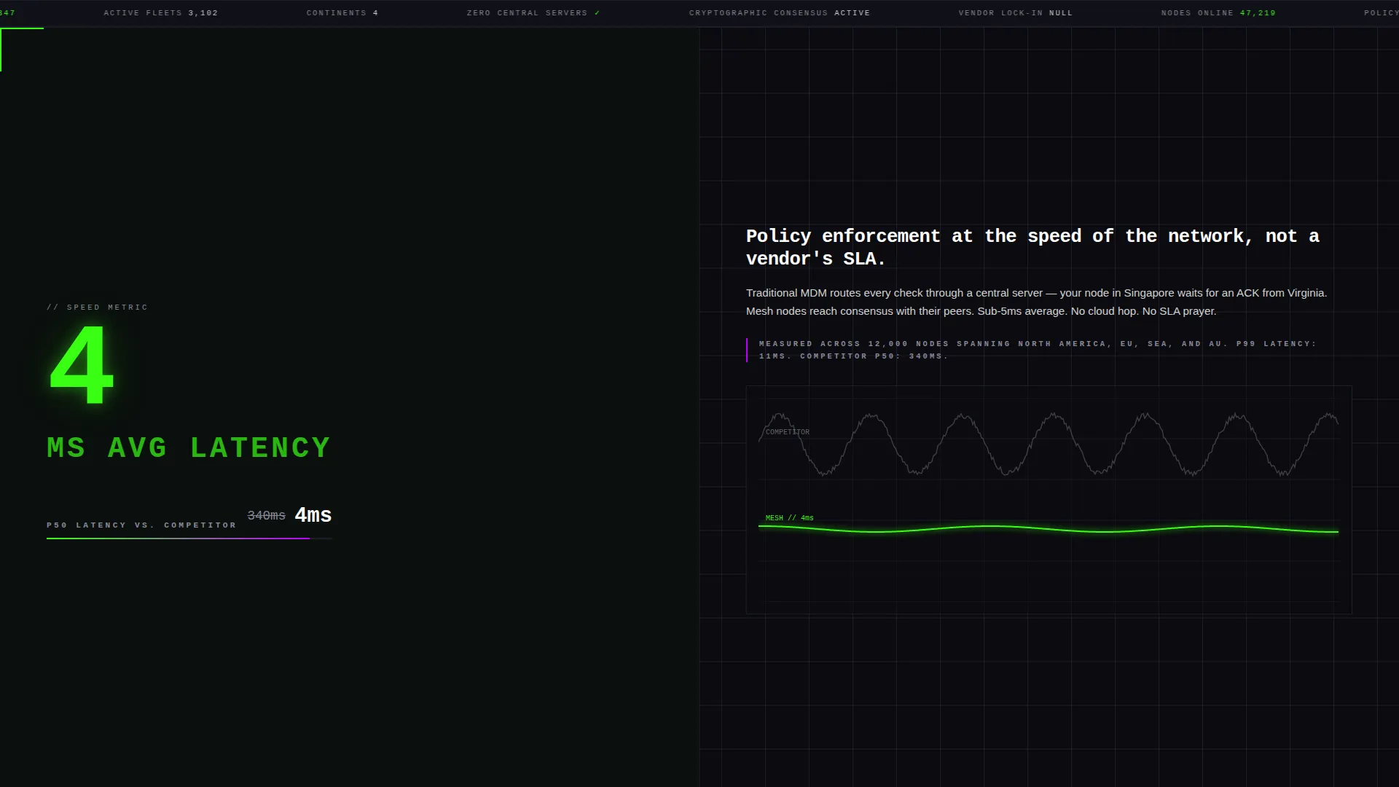Click the latency comparison progress bar

click(189, 539)
